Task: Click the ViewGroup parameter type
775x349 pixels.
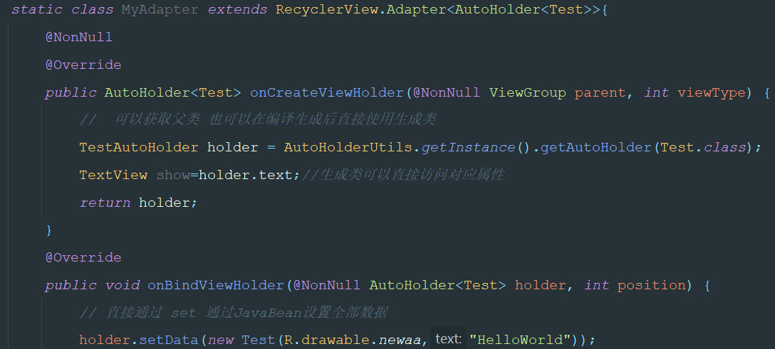Action: pos(527,92)
